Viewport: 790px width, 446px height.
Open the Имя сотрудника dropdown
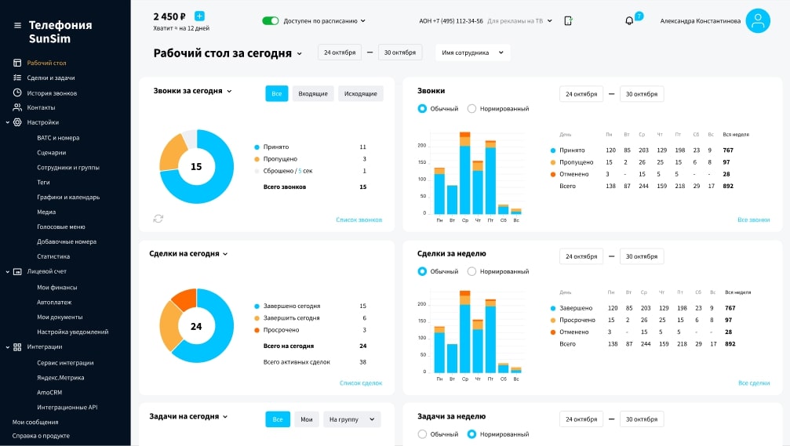click(472, 53)
